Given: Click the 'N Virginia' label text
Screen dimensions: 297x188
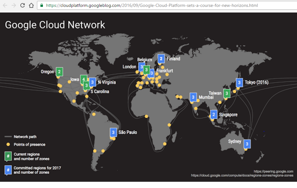Looking at the screenshot, I should (107, 82).
